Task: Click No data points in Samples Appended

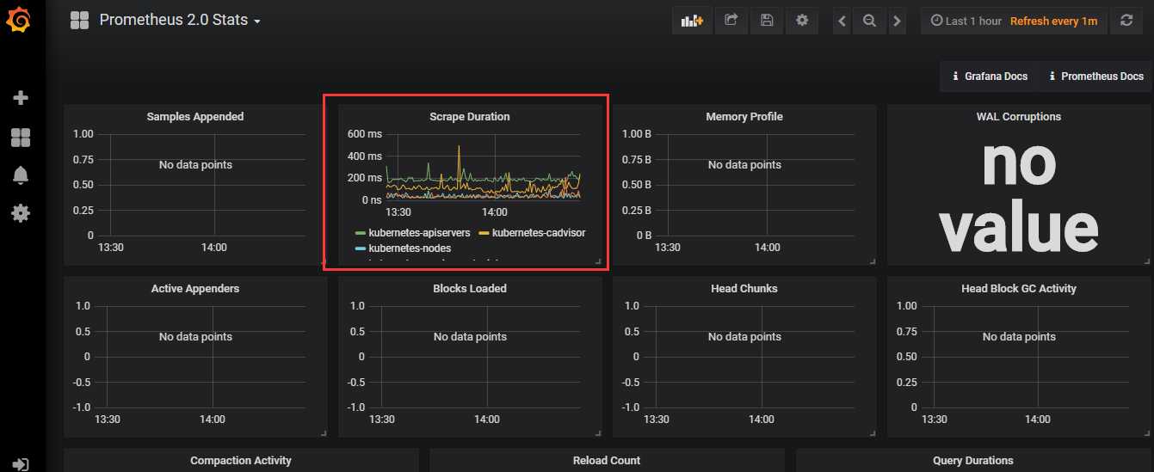Action: pos(195,164)
